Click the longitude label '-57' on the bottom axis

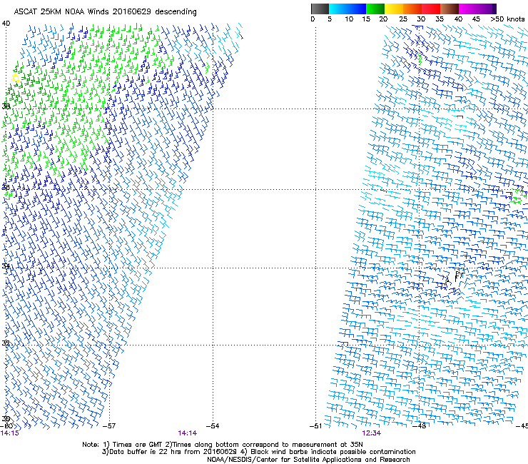click(x=109, y=425)
